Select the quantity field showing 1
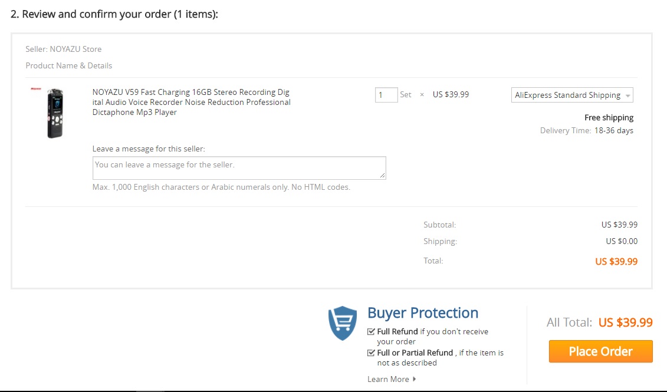The height and width of the screenshot is (392, 667). point(386,95)
